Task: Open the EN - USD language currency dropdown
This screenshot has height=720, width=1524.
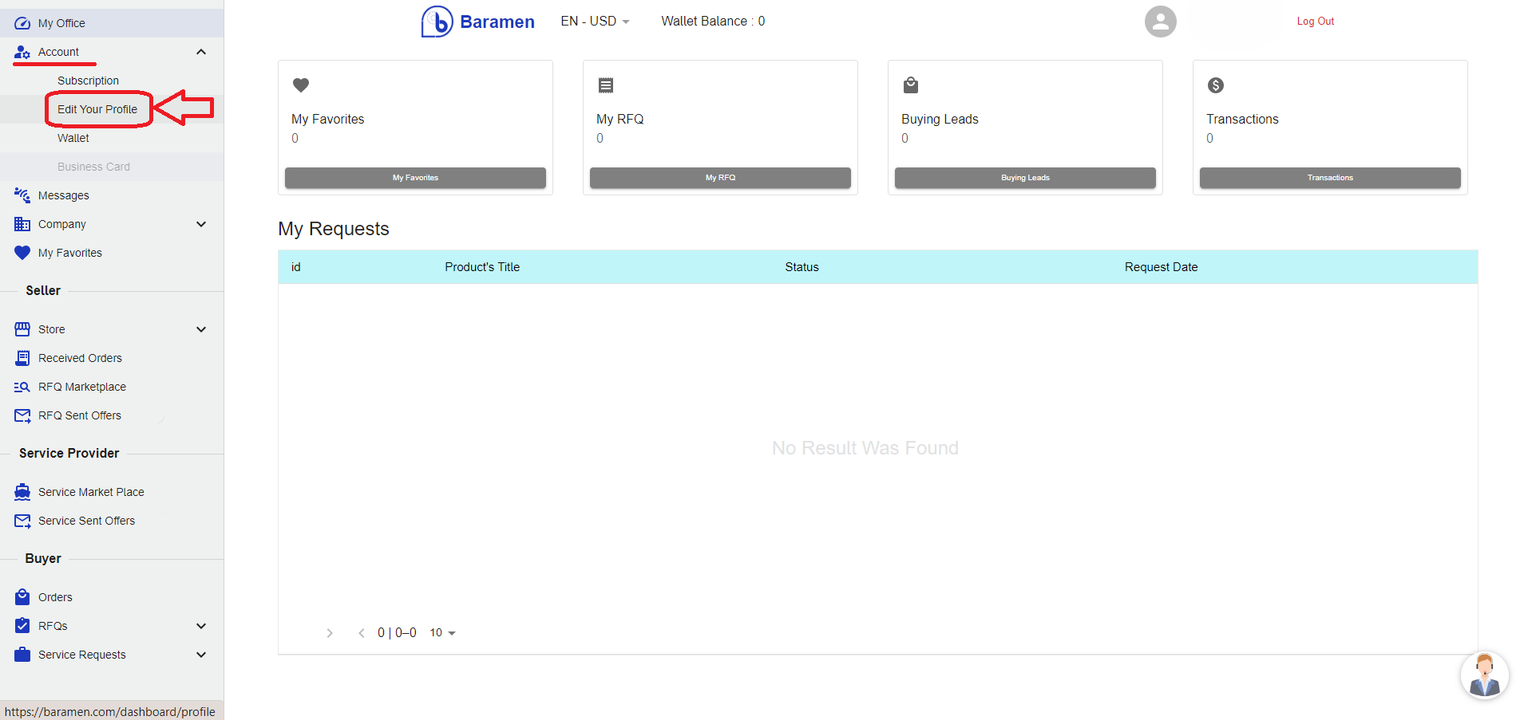Action: pyautogui.click(x=595, y=22)
